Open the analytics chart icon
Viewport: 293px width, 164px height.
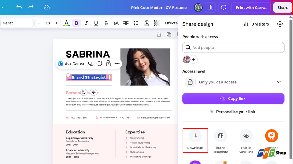[210, 7]
